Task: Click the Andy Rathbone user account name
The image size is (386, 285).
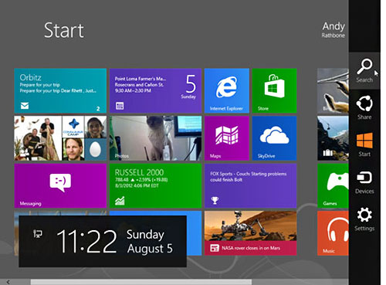Action: [334, 30]
